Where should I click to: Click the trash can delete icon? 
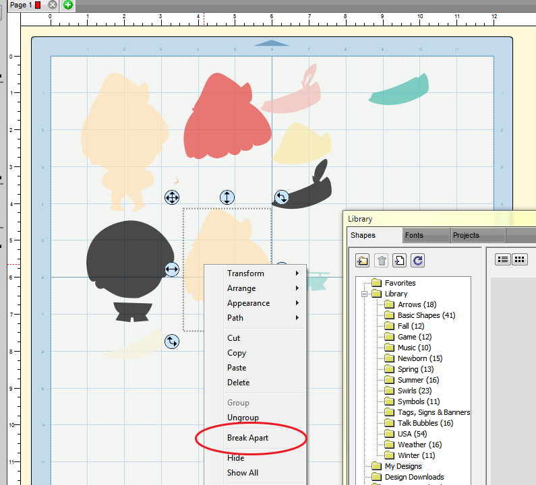pyautogui.click(x=382, y=261)
